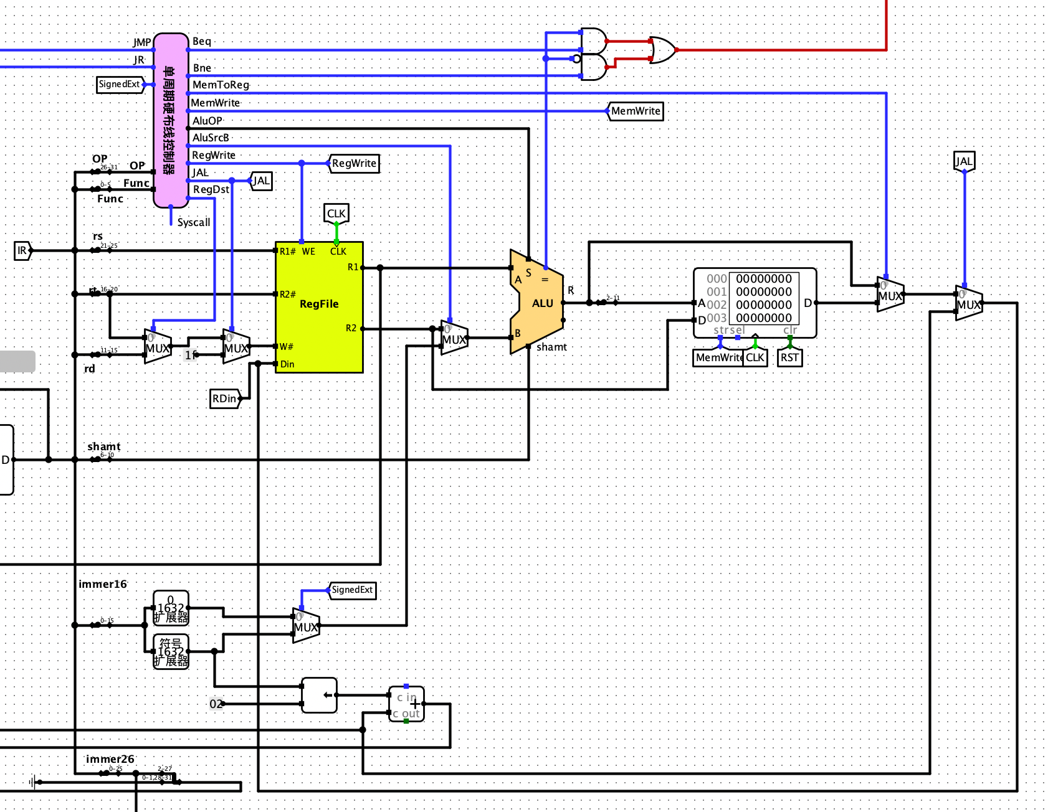Select the MUX controlled by RegDst
This screenshot has width=1048, height=812.
click(x=158, y=347)
